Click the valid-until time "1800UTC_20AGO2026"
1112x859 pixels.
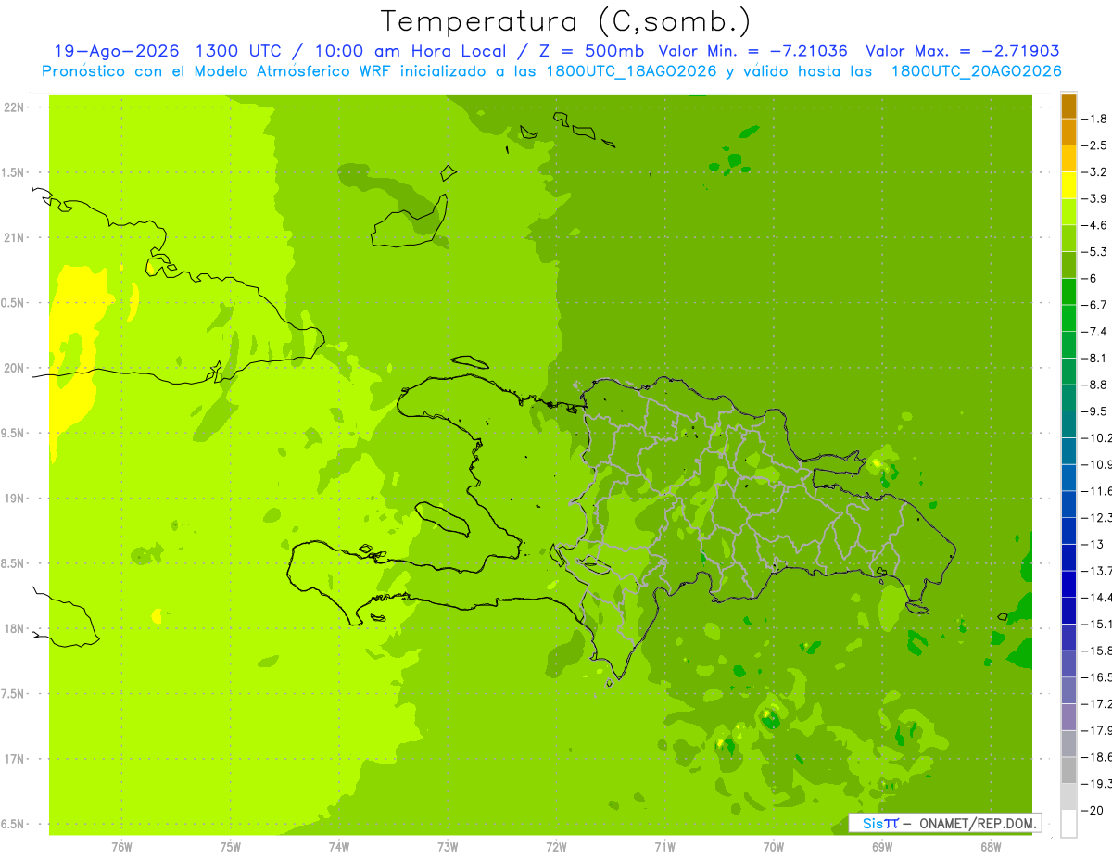pos(976,71)
